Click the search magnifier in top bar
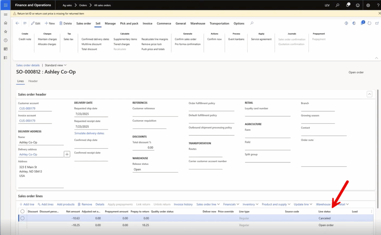 (337, 5)
